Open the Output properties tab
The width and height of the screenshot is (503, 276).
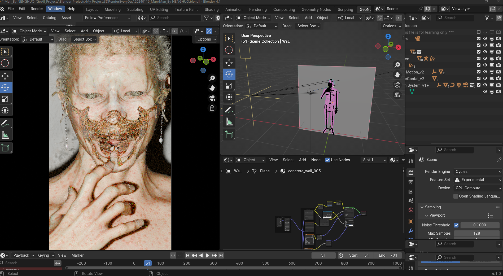(411, 182)
